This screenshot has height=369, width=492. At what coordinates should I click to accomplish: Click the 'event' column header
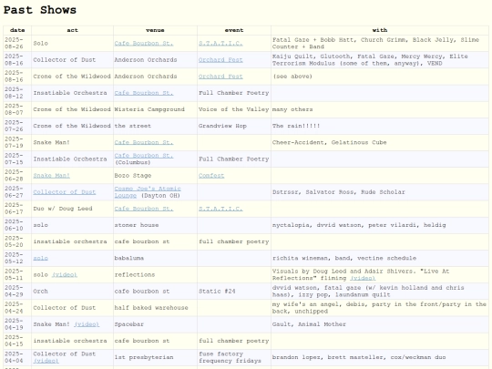(x=234, y=30)
